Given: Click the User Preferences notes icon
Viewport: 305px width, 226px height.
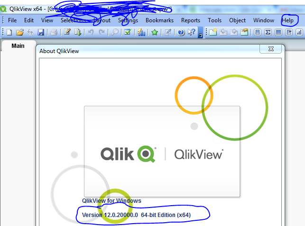Looking at the screenshot, I should pos(168,32).
